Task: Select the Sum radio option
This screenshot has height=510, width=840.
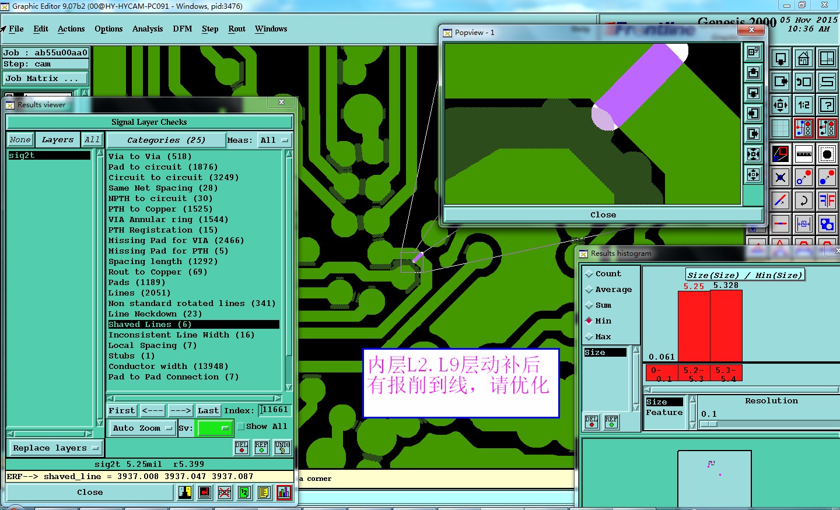Action: pos(589,305)
